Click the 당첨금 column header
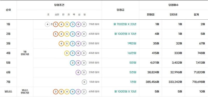The image size is (208, 97). point(120,10)
